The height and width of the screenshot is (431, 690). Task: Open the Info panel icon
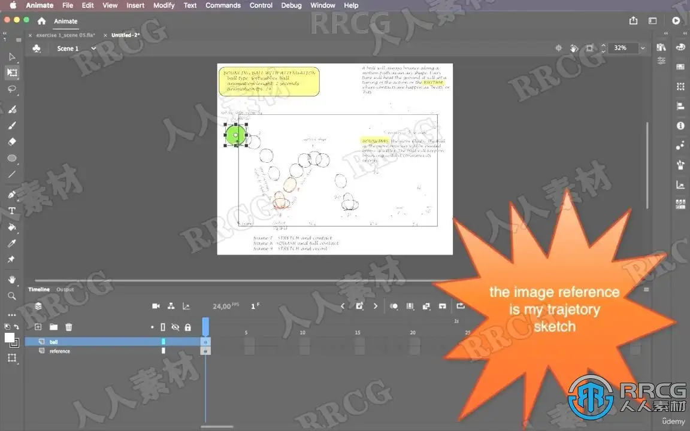(680, 126)
